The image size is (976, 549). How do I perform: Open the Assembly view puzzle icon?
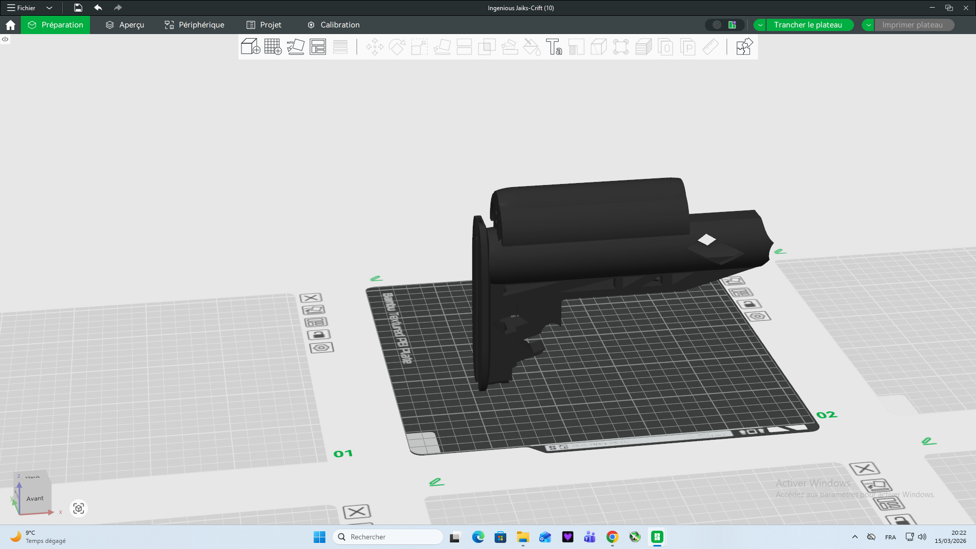pyautogui.click(x=744, y=47)
